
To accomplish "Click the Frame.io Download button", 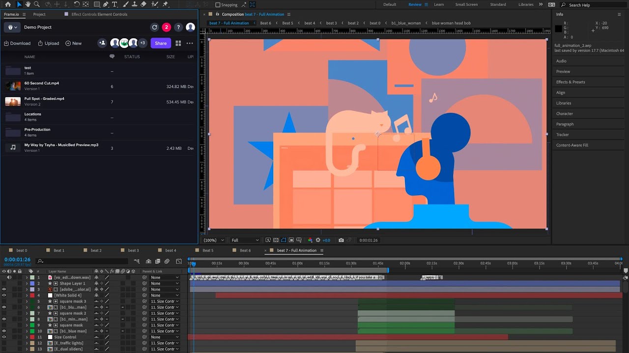I will pos(17,43).
